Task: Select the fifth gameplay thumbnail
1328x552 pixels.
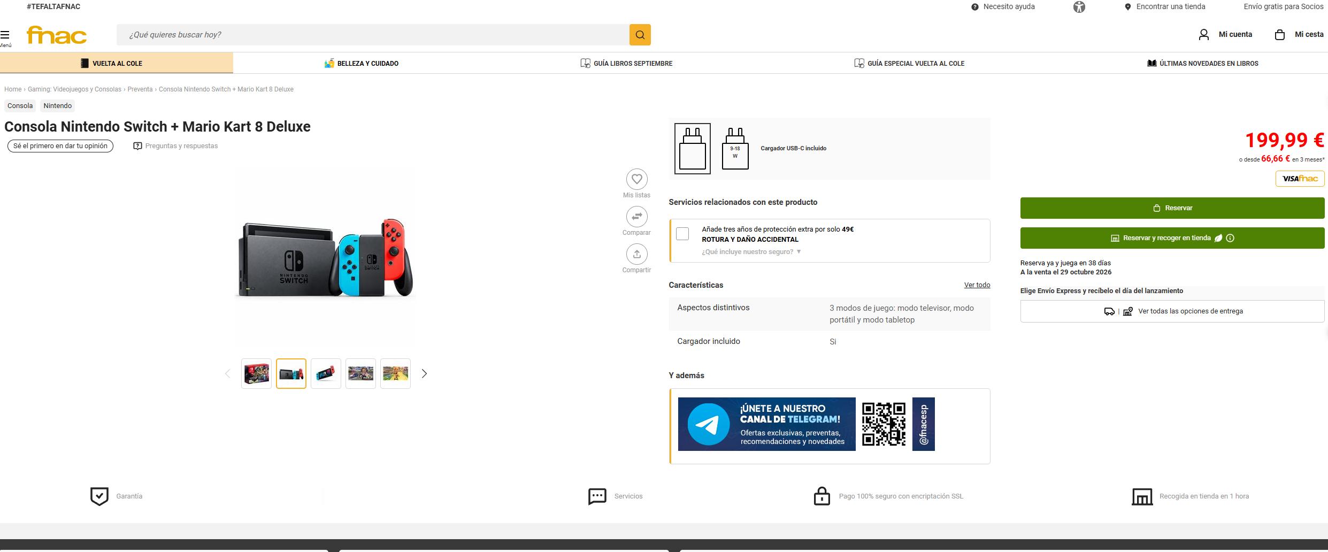Action: [395, 373]
